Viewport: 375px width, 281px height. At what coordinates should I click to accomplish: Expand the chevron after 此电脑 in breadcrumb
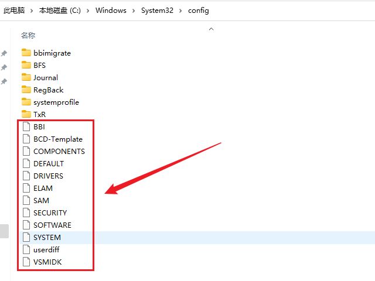(x=32, y=11)
